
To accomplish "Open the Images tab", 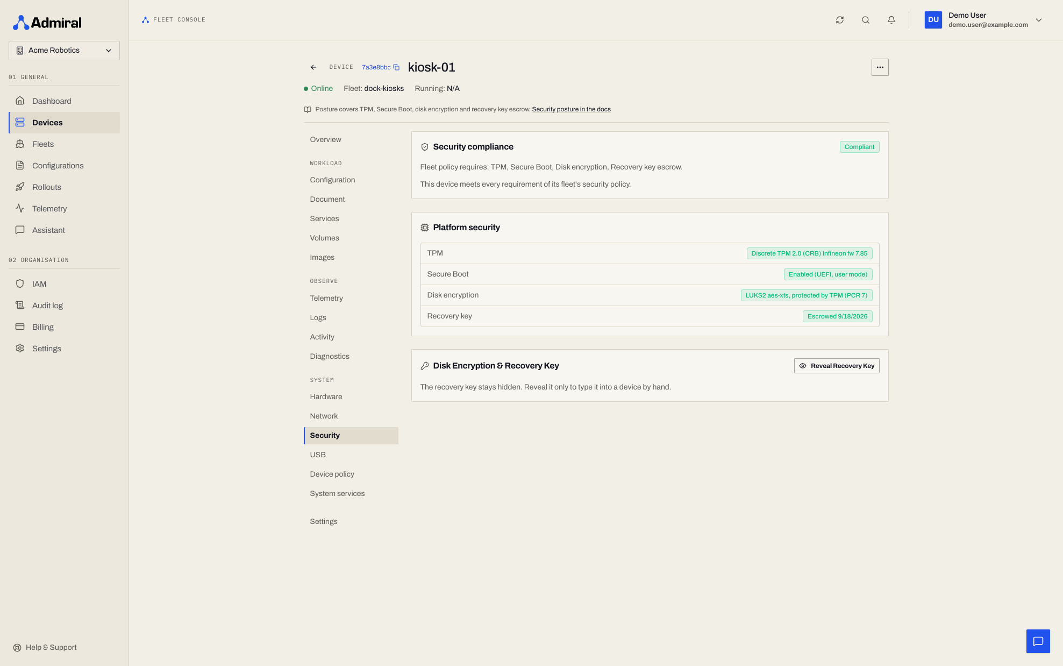I will click(351, 258).
